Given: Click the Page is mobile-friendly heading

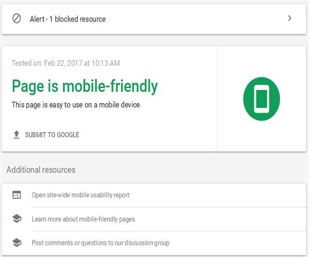Looking at the screenshot, I should [85, 86].
